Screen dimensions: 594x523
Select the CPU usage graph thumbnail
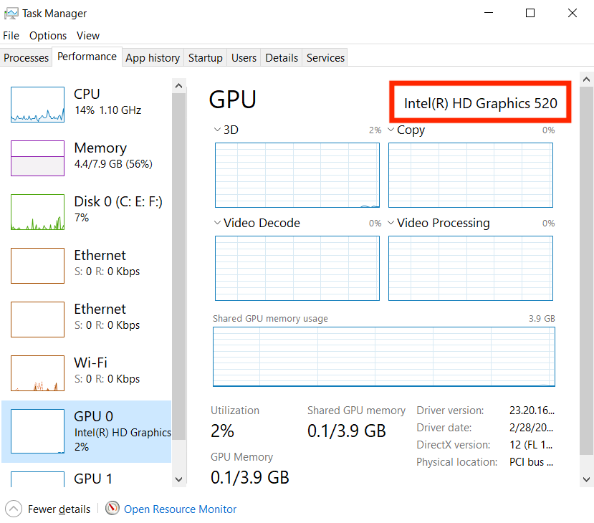37,105
